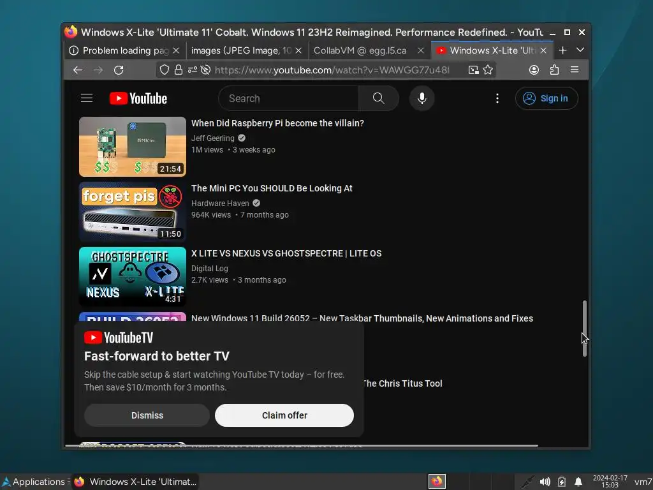Click the panel clock showing 2024-02-17
653x490 pixels.
tap(610, 482)
